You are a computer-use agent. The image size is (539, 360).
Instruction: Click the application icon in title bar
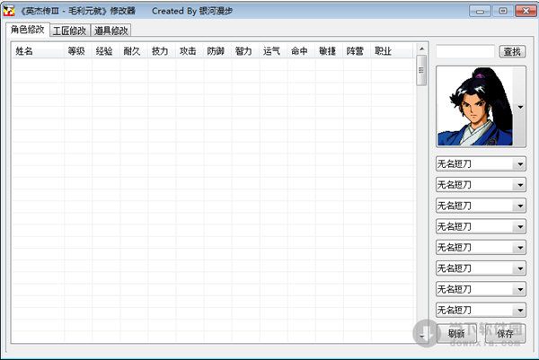point(9,11)
